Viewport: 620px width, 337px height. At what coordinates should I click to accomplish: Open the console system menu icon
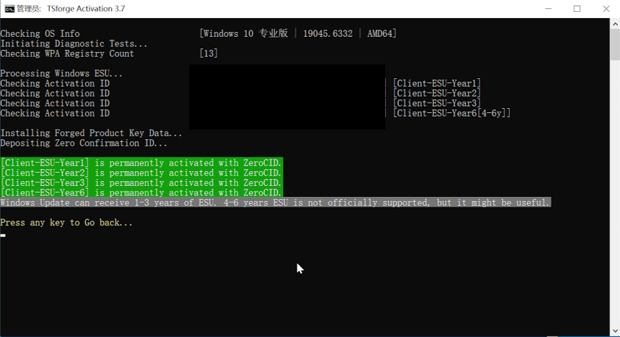10,9
